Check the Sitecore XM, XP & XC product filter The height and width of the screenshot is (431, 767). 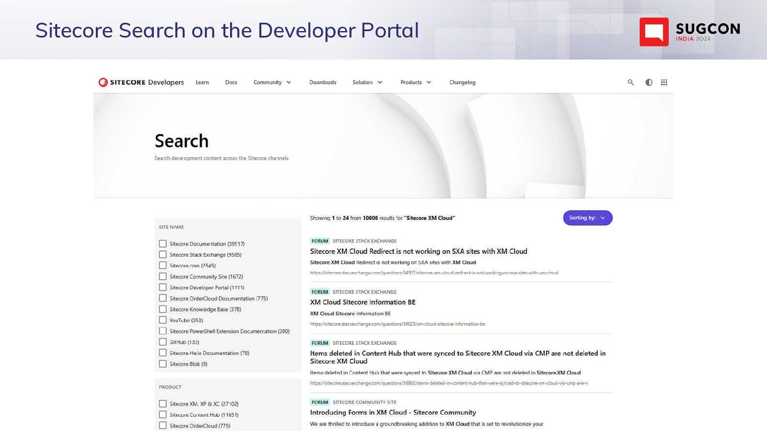click(x=163, y=404)
